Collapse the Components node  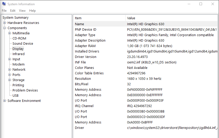[5, 28]
